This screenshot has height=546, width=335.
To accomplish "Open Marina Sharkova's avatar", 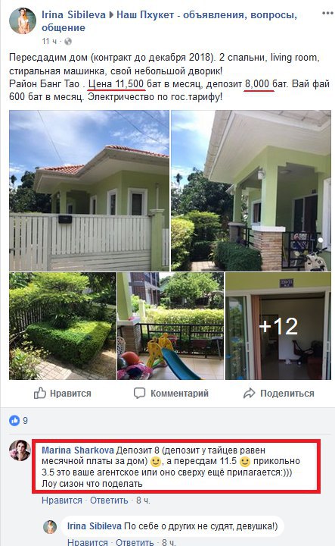I will [x=20, y=450].
